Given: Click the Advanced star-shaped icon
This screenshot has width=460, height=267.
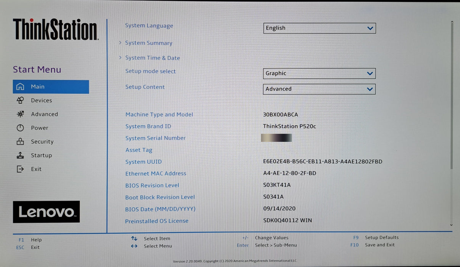Looking at the screenshot, I should pyautogui.click(x=20, y=114).
